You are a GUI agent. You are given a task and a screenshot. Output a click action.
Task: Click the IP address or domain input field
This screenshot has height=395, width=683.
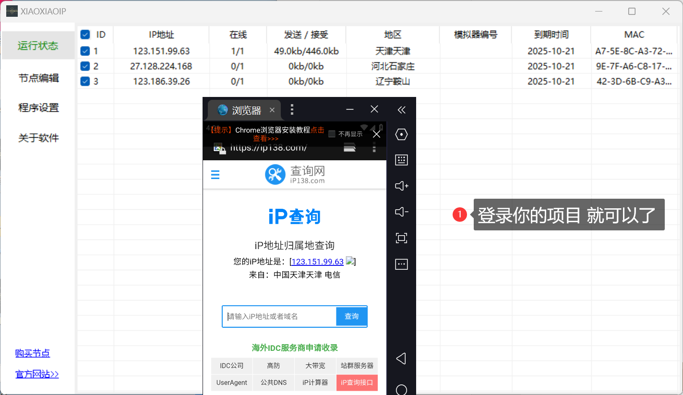coord(279,316)
